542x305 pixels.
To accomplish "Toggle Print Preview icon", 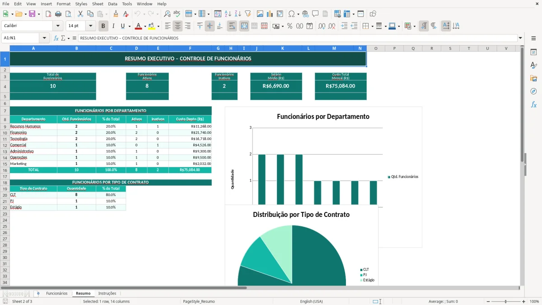I will [x=68, y=14].
